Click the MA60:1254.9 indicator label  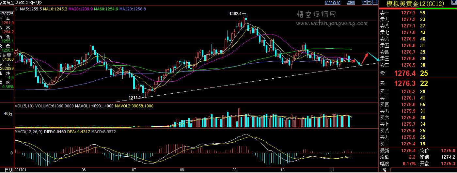pyautogui.click(x=106, y=9)
